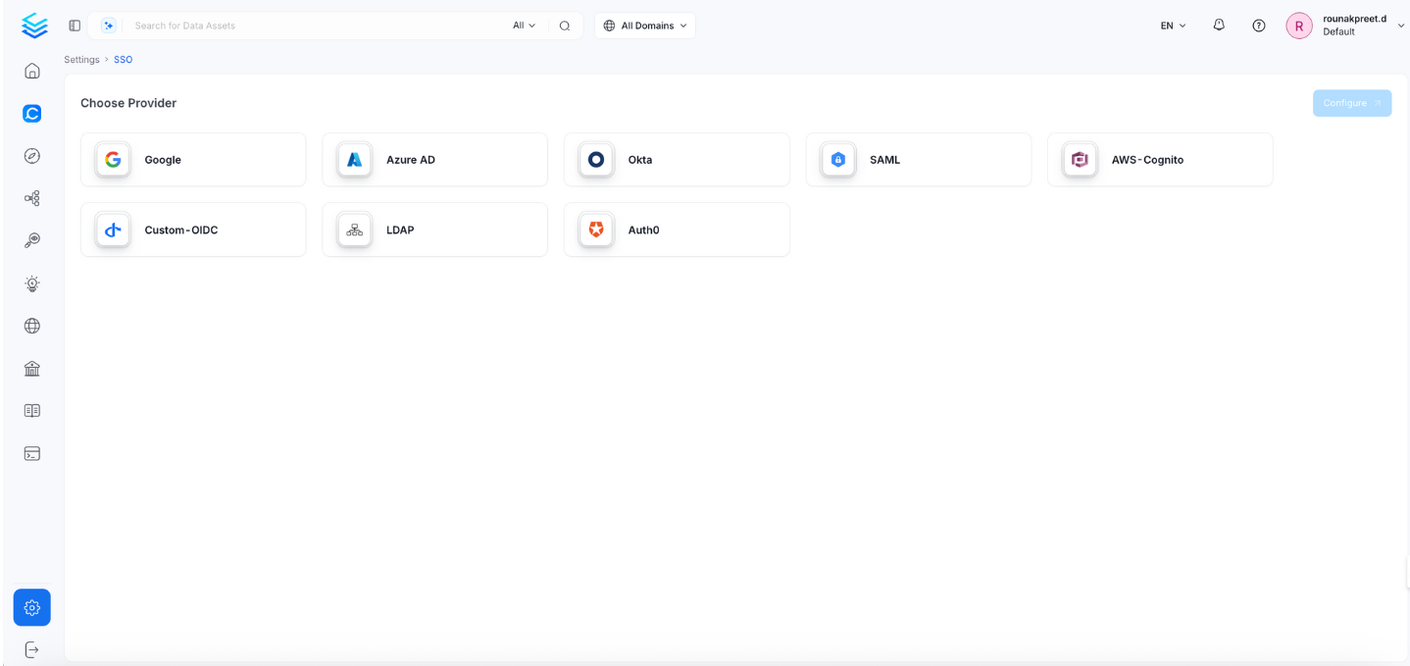The image size is (1410, 666).
Task: Click the user avatar R
Action: (1298, 26)
